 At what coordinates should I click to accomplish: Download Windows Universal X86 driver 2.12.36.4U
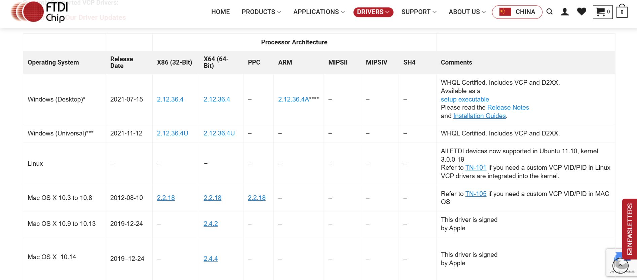point(173,133)
